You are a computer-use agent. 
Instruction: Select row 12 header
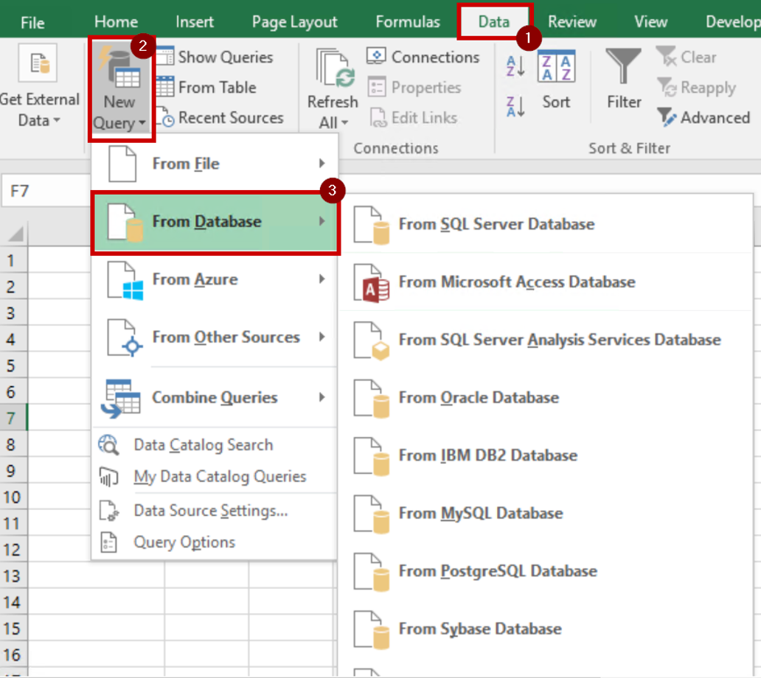point(13,550)
